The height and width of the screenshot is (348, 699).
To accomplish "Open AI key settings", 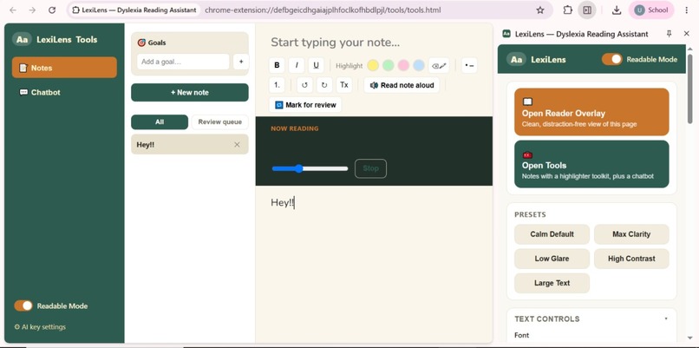I will 40,327.
